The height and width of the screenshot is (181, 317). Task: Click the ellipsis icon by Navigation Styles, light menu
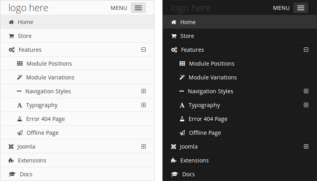(19, 91)
